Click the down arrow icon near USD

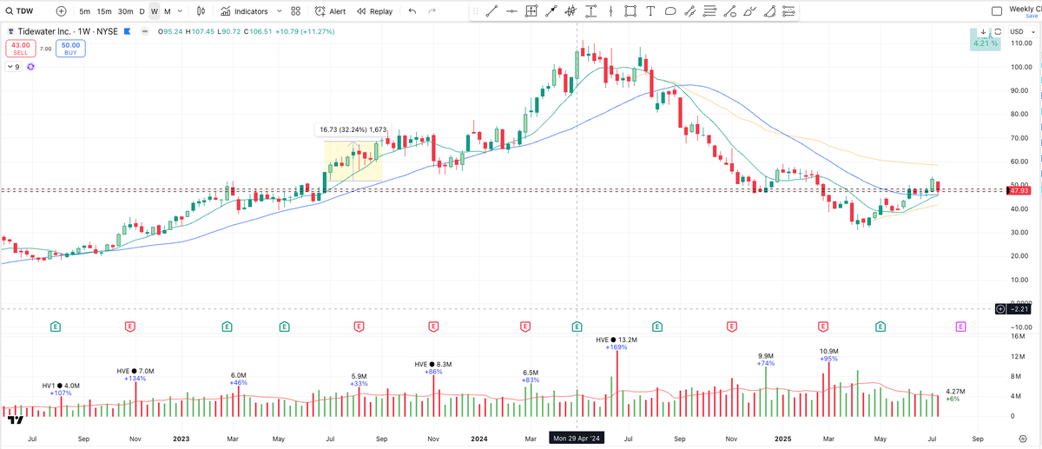point(983,32)
